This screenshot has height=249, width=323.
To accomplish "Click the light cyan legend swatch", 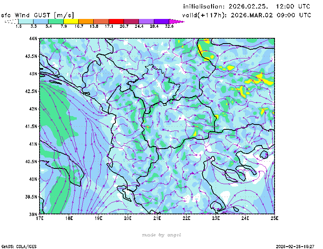I will [x=26, y=21].
